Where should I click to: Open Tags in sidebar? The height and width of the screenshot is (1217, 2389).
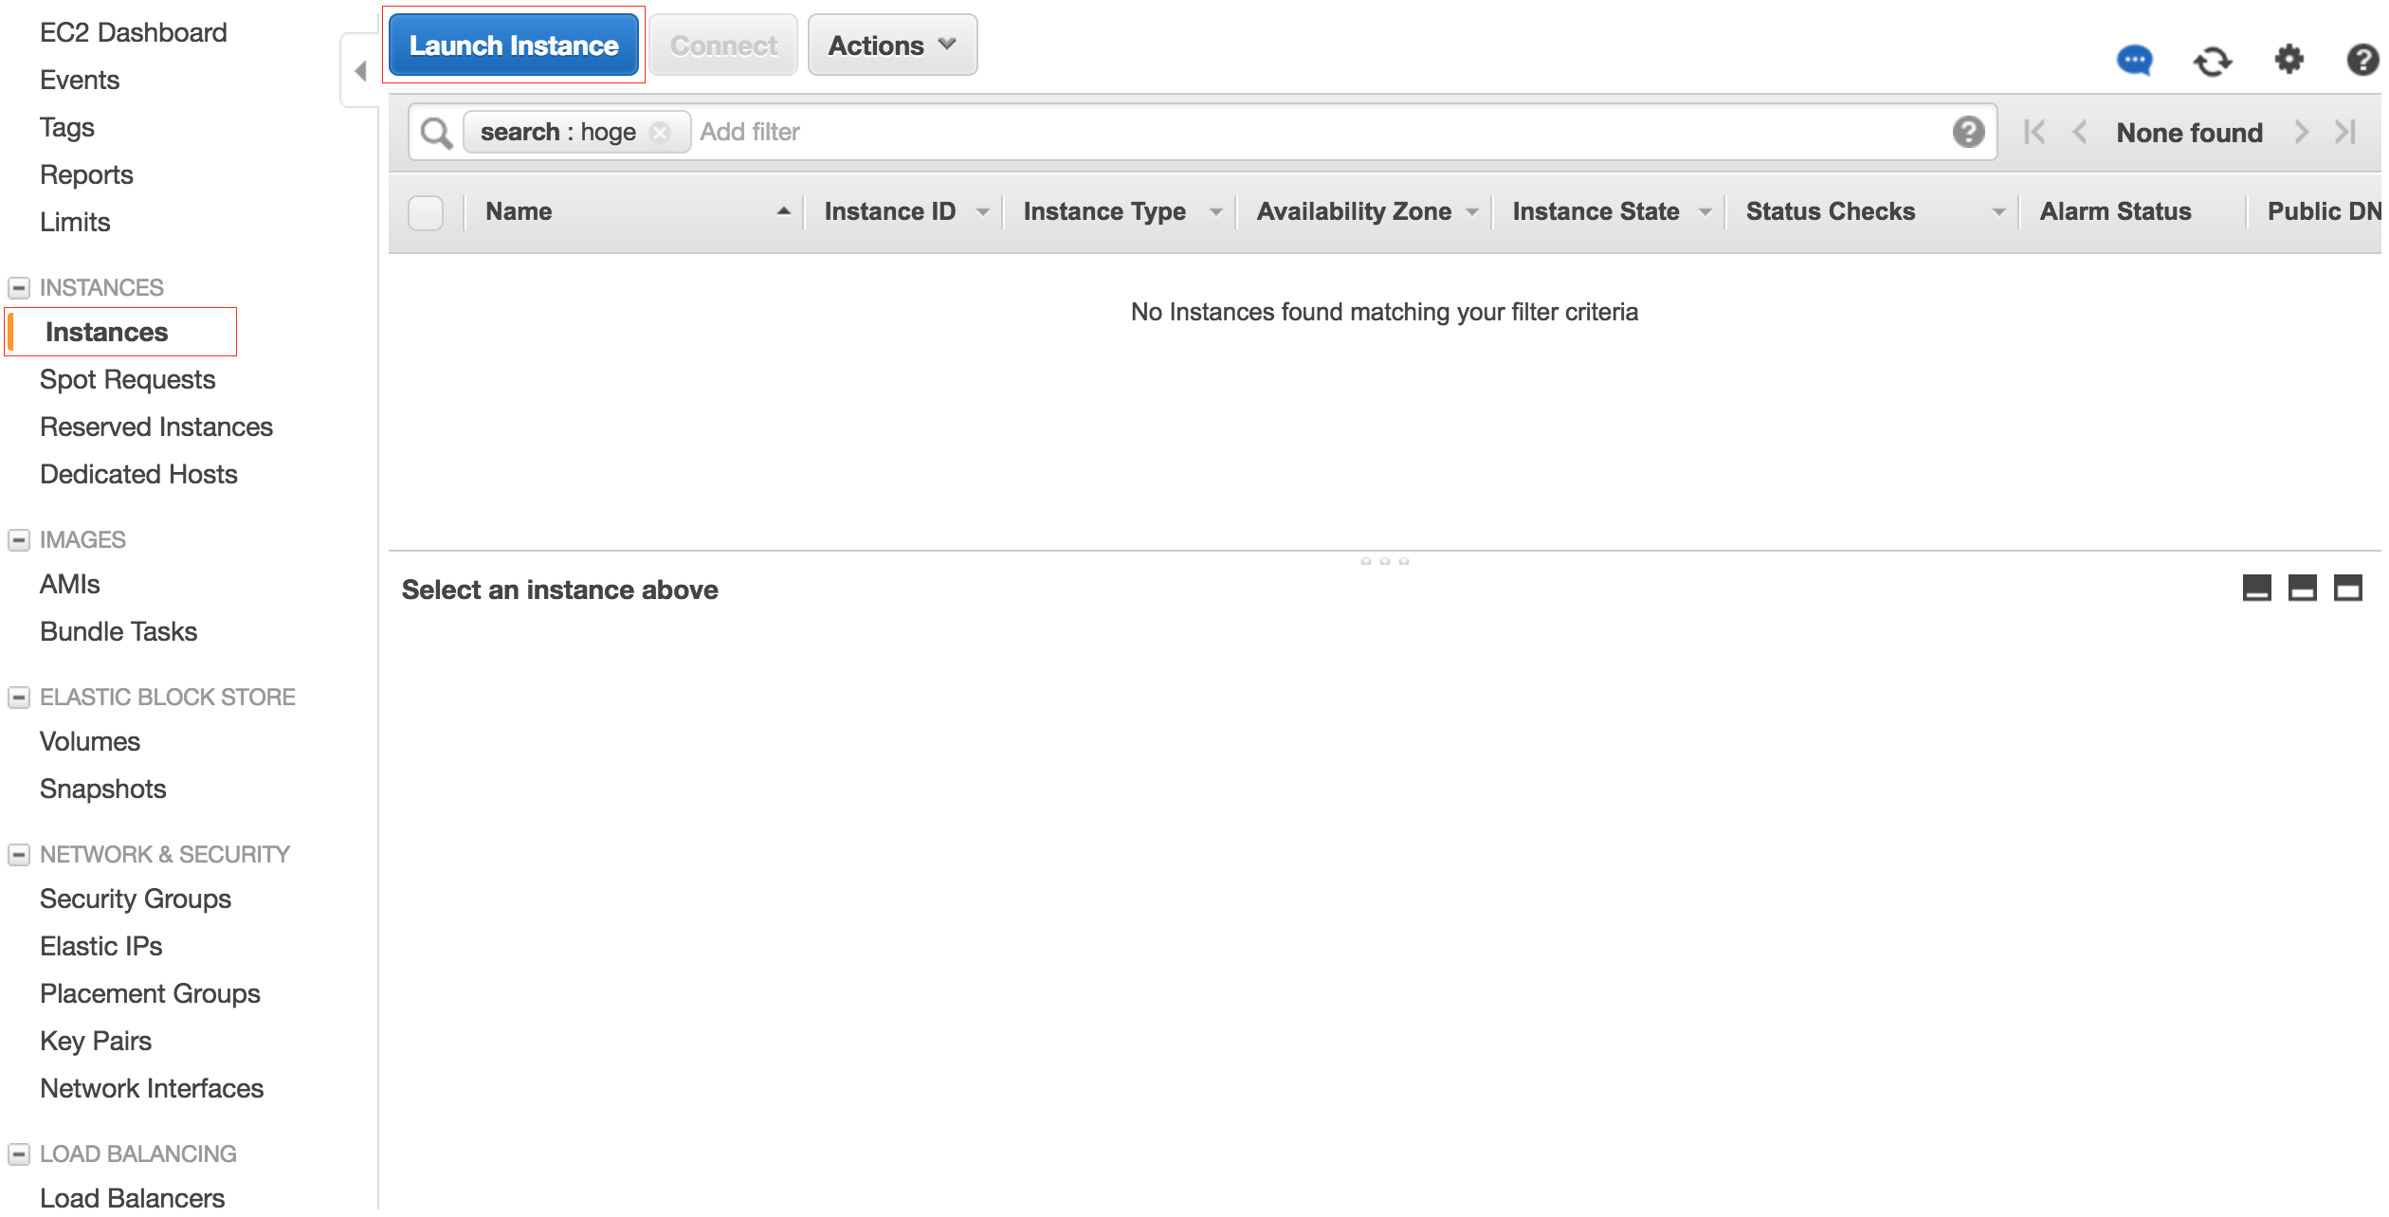(67, 128)
